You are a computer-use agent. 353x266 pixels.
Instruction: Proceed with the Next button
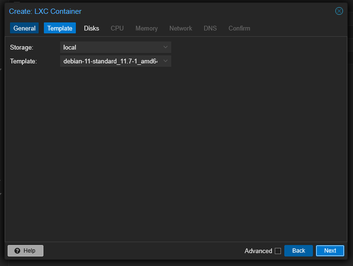[x=330, y=251]
